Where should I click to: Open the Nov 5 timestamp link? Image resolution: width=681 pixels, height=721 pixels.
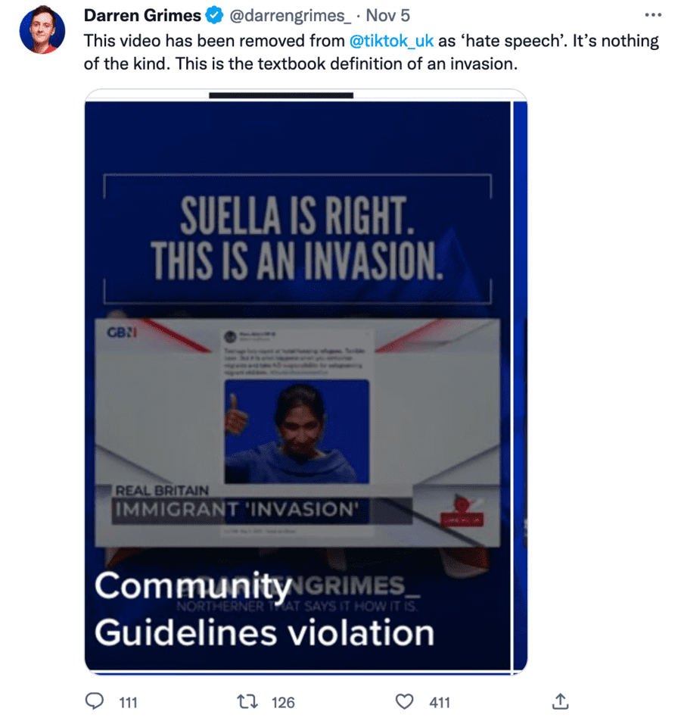(x=387, y=16)
